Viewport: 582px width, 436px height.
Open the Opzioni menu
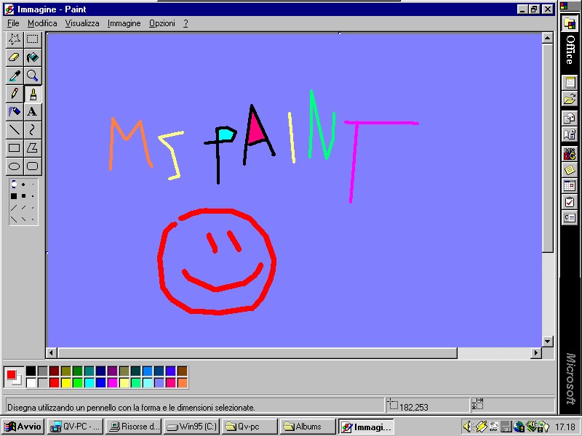[162, 23]
